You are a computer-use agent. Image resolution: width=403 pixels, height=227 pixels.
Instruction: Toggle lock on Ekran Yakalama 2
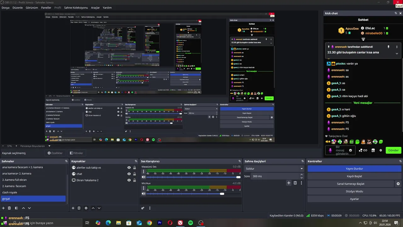click(134, 180)
